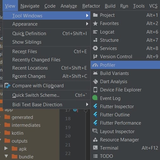This screenshot has height=160, width=160.
Task: Expand the apk folder arrow
Action: (x=6, y=148)
